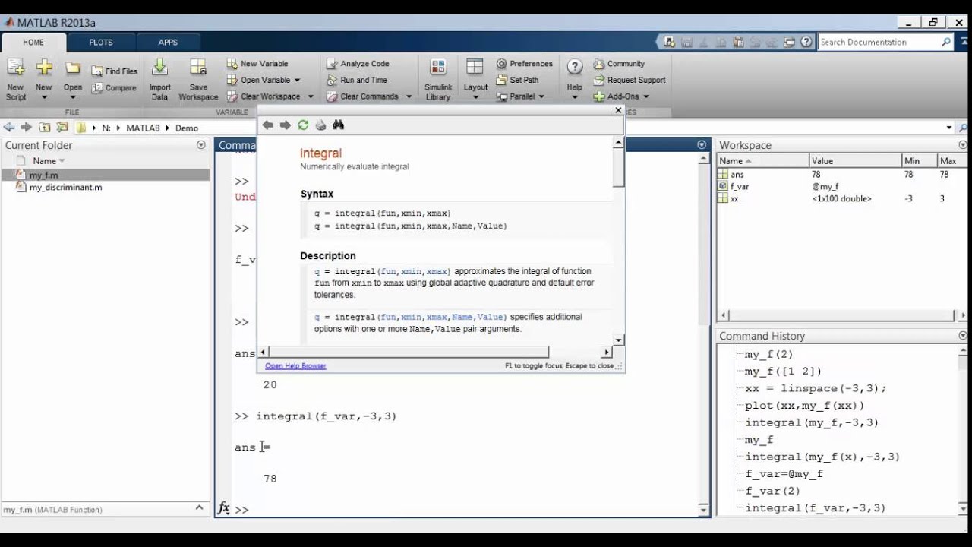
Task: Print the help popup page
Action: (320, 125)
